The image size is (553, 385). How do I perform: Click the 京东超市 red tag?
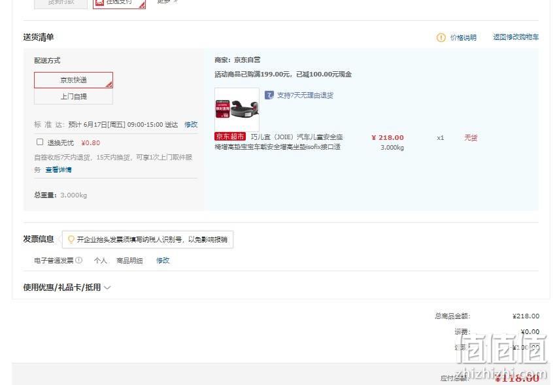230,137
